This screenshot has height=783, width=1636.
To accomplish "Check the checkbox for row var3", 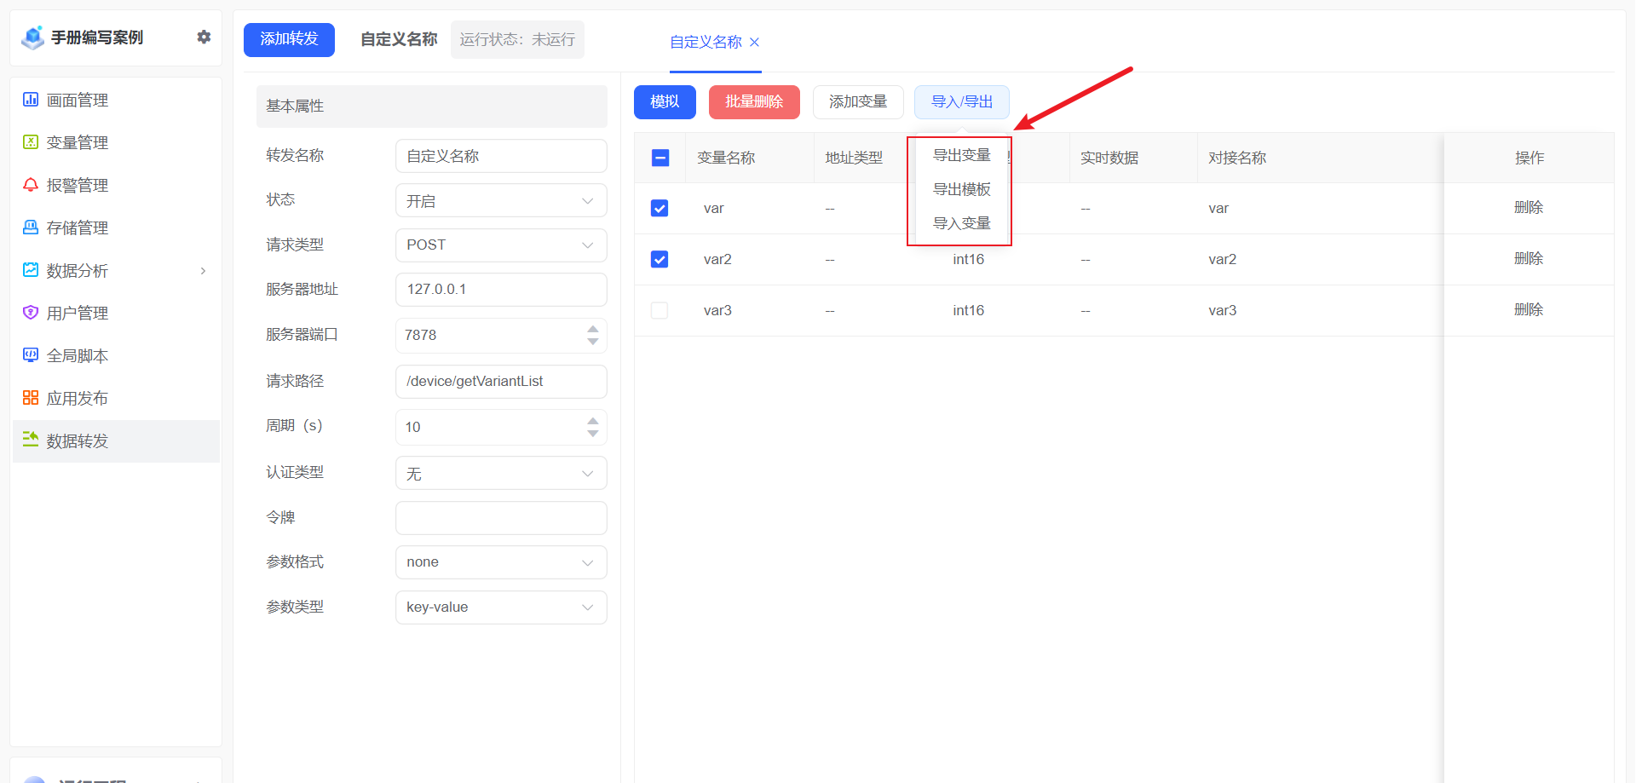I will coord(660,311).
